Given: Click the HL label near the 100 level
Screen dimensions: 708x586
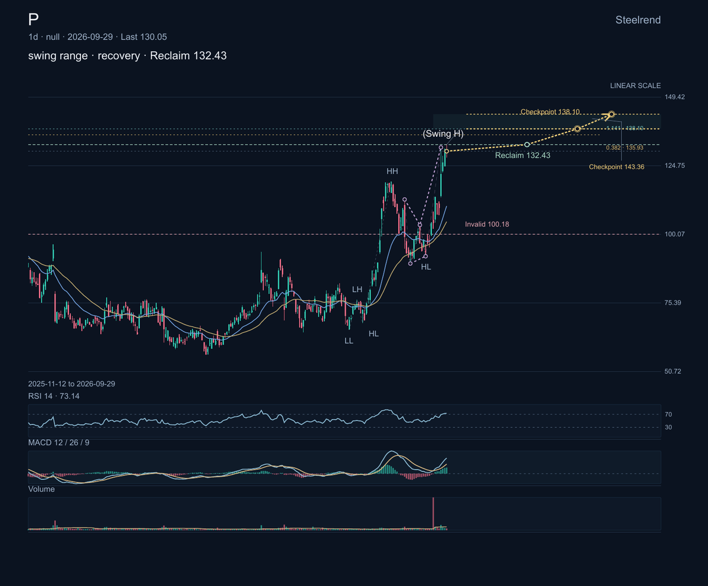Looking at the screenshot, I should [426, 267].
